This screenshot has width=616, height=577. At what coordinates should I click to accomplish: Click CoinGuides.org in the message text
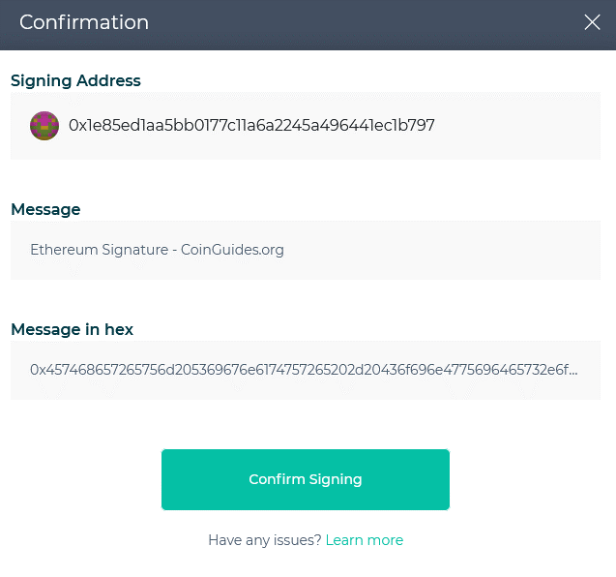(x=232, y=250)
